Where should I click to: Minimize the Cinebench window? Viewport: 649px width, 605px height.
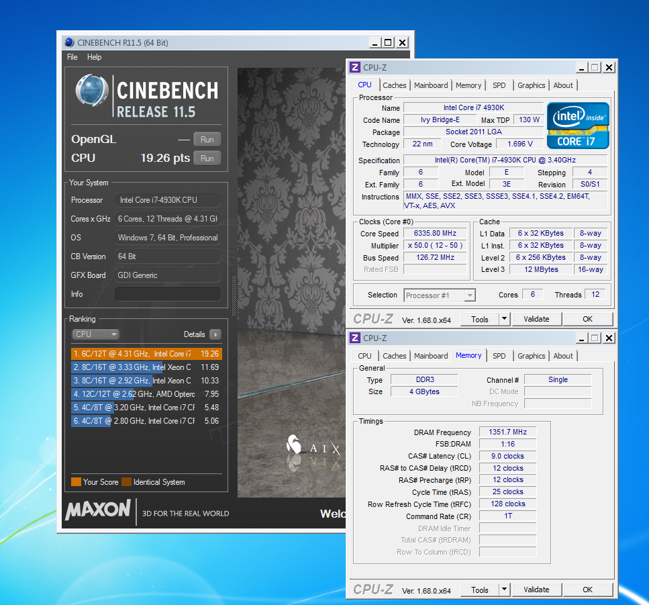(375, 42)
